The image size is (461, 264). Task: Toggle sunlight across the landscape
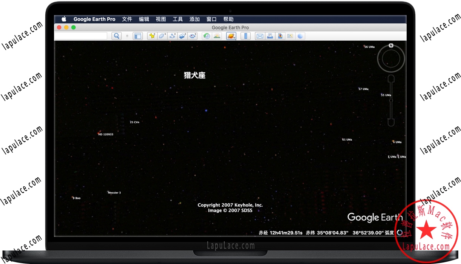click(217, 36)
